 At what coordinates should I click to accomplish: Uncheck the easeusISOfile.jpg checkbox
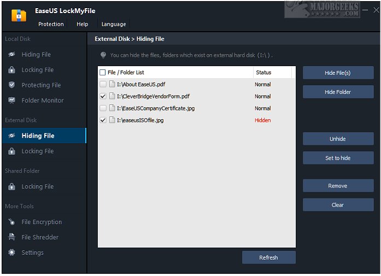103,120
